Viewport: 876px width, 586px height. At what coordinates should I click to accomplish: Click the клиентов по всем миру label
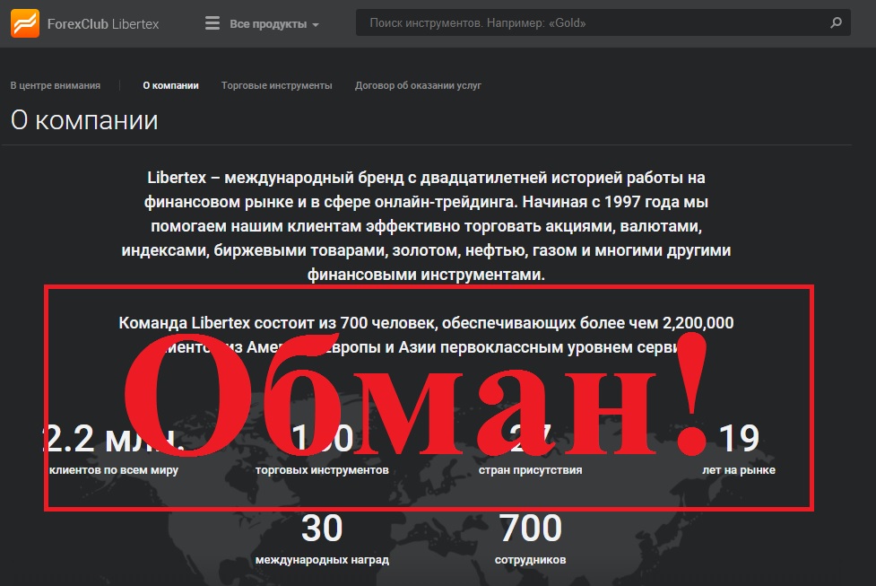click(114, 470)
